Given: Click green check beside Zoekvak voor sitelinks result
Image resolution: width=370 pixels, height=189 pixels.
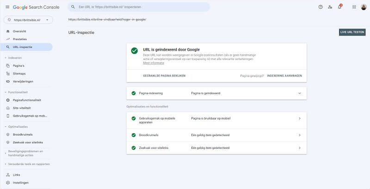Looking at the screenshot, I should point(134,148).
